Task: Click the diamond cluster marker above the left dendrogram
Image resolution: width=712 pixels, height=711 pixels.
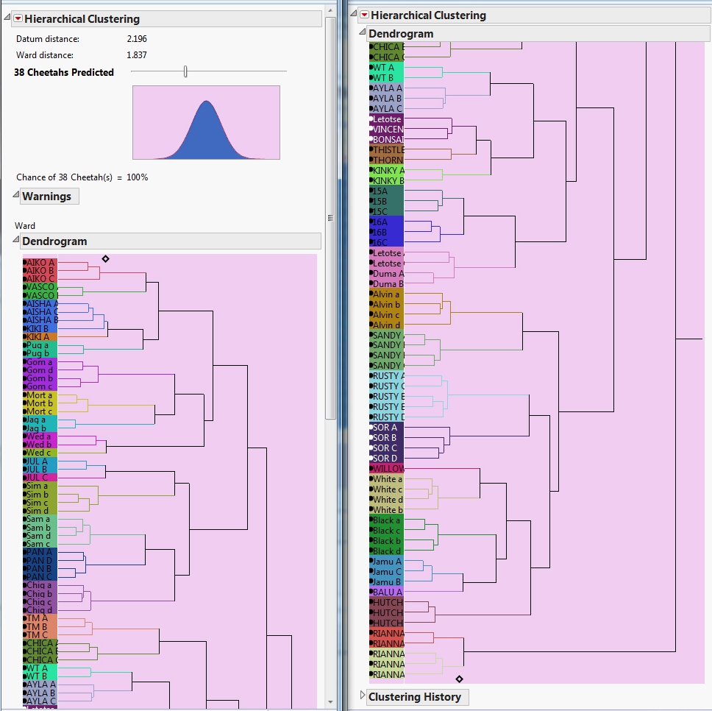Action: tap(105, 259)
